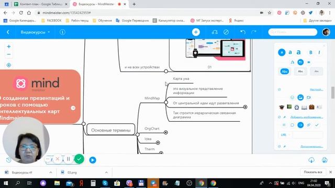335x188 pixels.
Task: Print the mind map
Action: pyautogui.click(x=325, y=160)
